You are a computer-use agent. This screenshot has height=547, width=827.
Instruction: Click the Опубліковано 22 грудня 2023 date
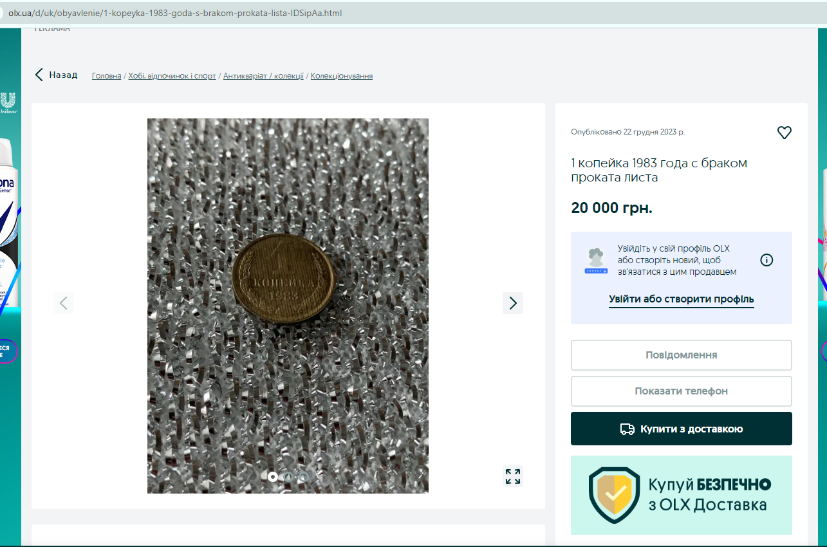click(x=627, y=132)
